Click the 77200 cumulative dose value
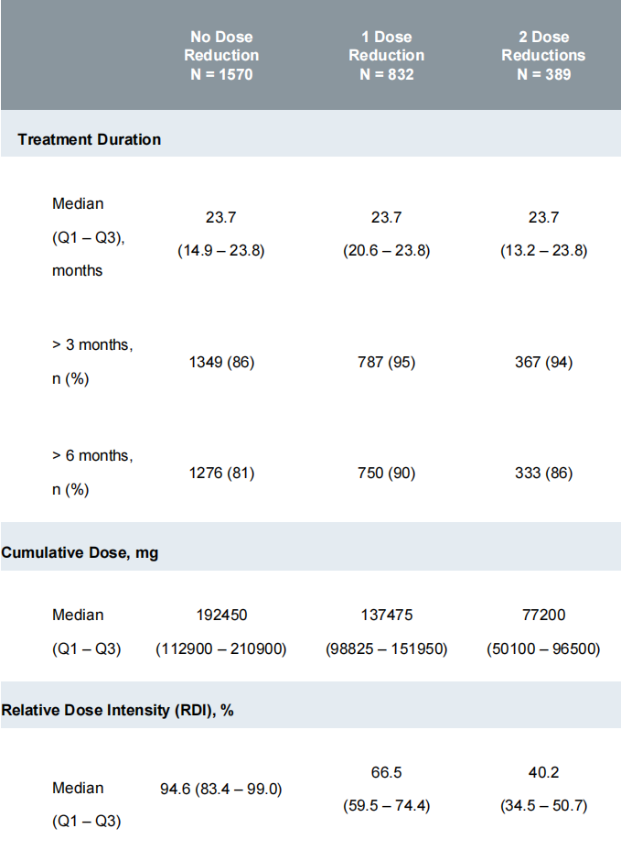Image resolution: width=621 pixels, height=850 pixels. [543, 615]
